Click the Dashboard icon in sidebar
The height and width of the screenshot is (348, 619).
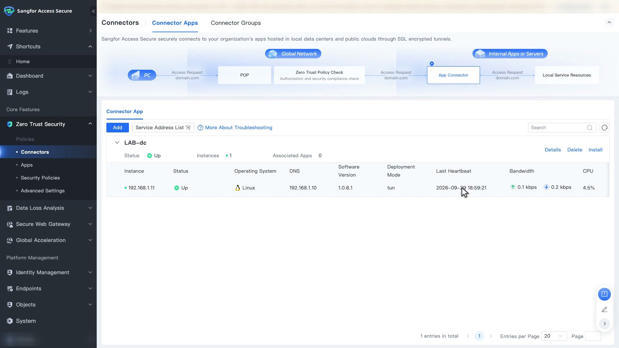click(x=10, y=76)
